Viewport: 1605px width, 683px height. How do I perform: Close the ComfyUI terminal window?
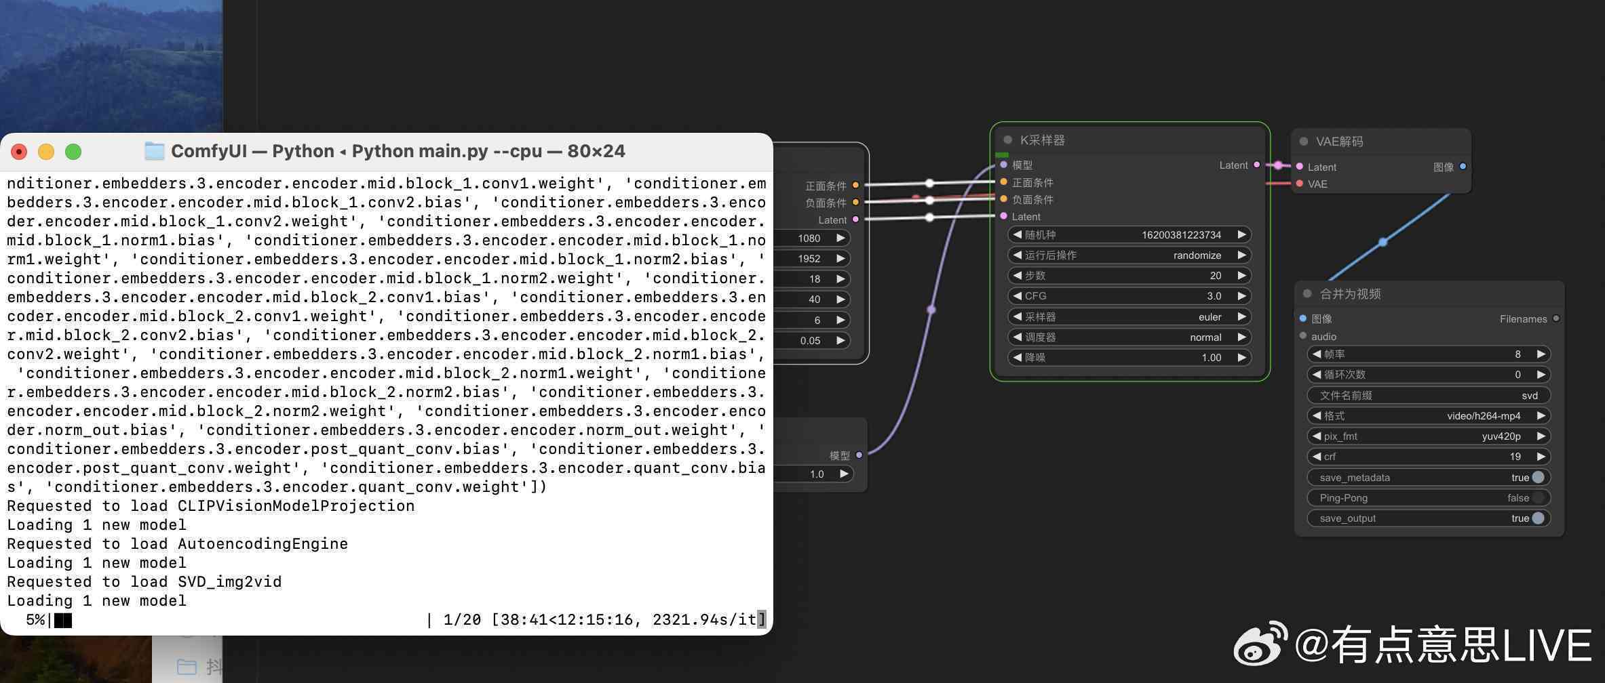pos(19,152)
